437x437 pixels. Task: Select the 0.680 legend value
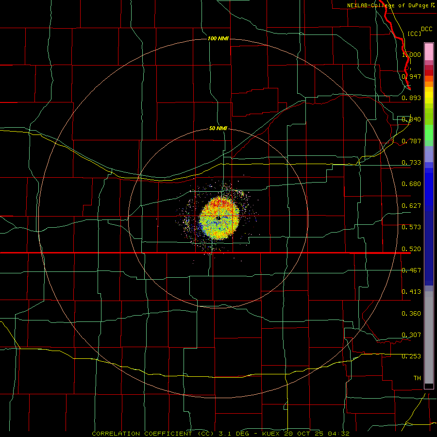tap(411, 184)
